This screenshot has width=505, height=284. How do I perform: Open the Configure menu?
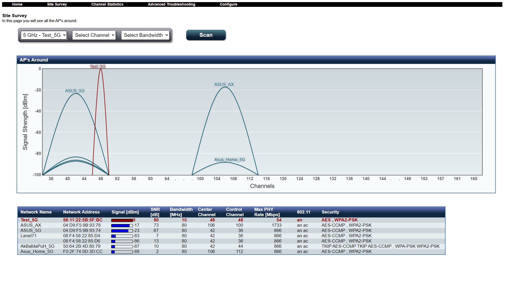point(228,4)
